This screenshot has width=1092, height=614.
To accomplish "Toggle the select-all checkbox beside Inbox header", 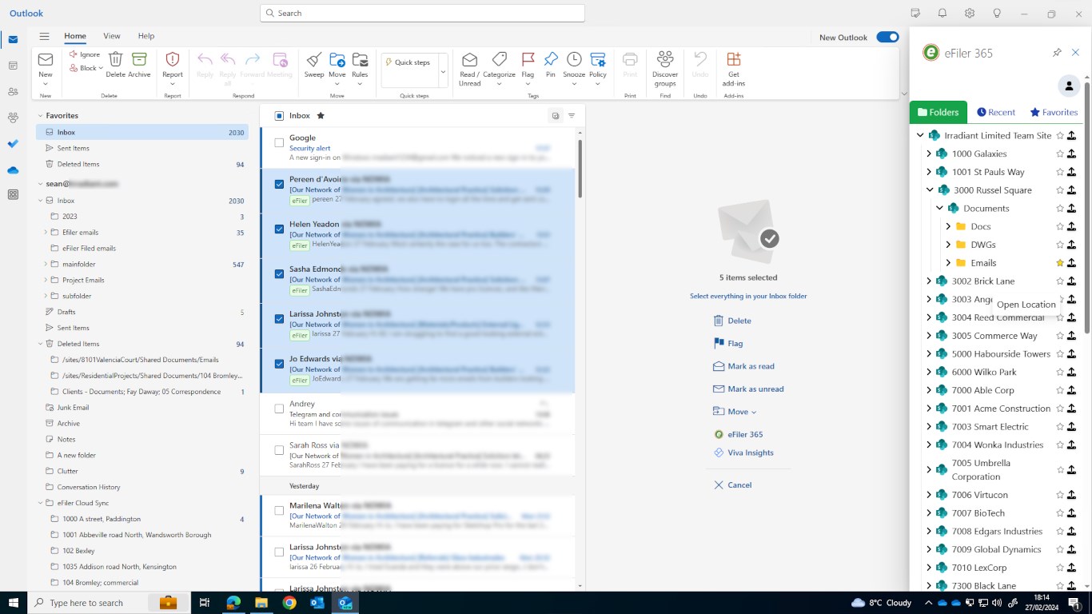I will [279, 116].
